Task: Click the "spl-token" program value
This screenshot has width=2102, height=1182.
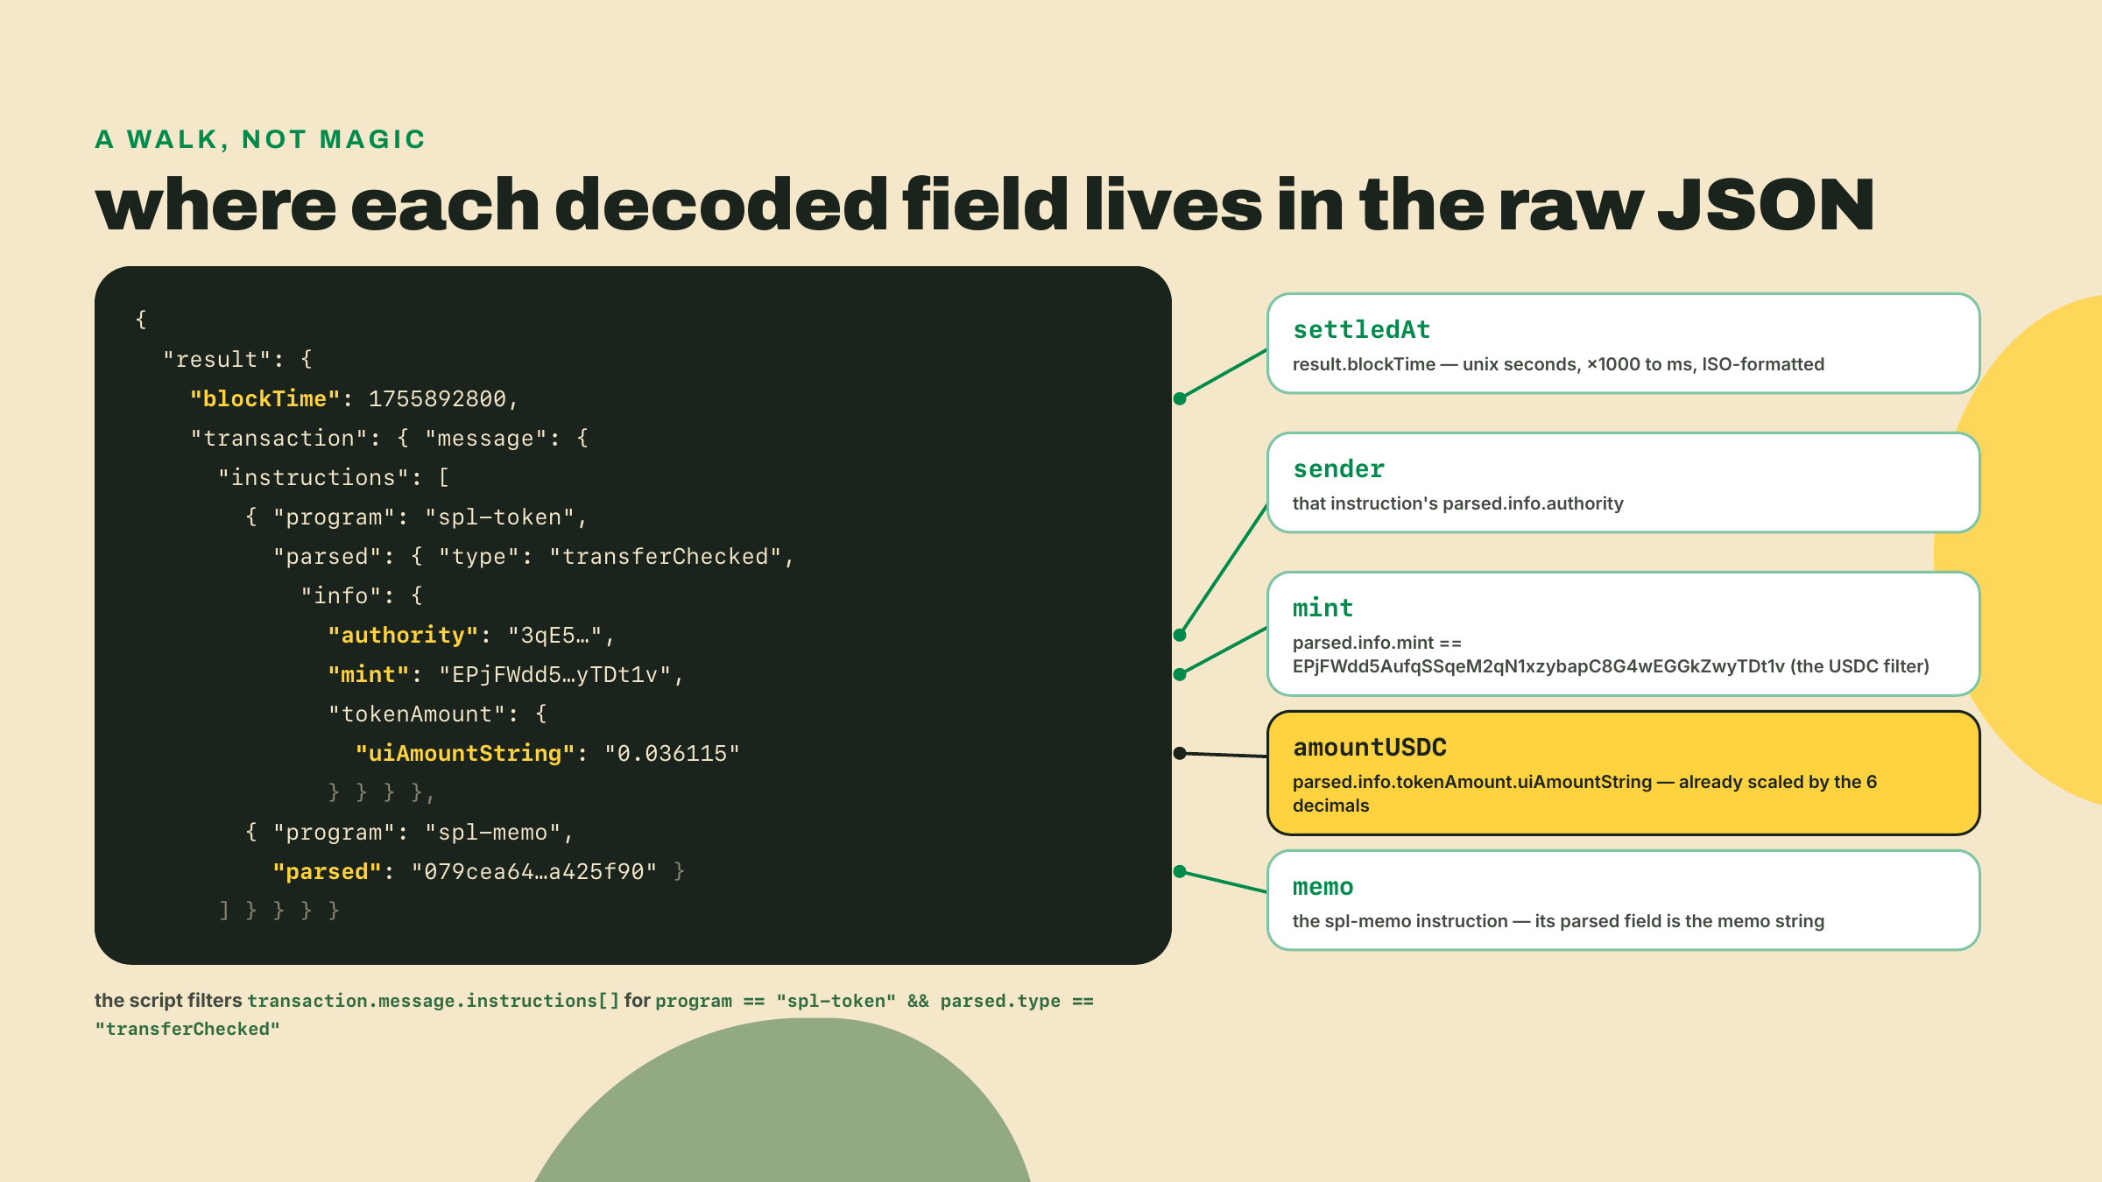Action: pos(499,517)
